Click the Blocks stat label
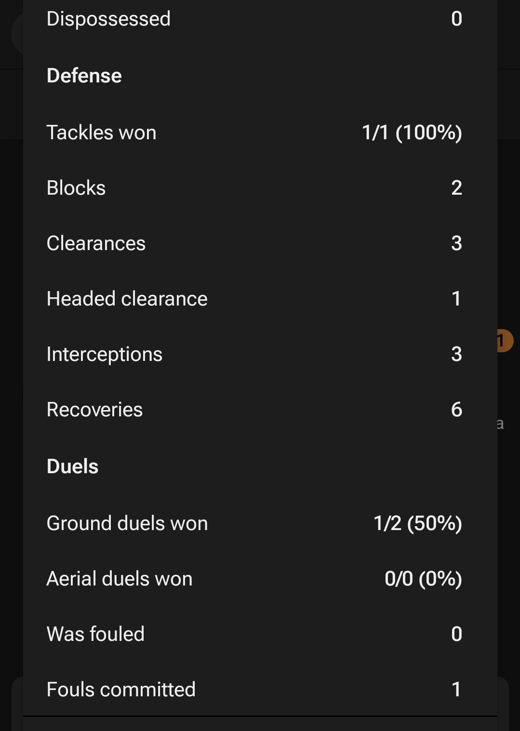 pos(76,188)
